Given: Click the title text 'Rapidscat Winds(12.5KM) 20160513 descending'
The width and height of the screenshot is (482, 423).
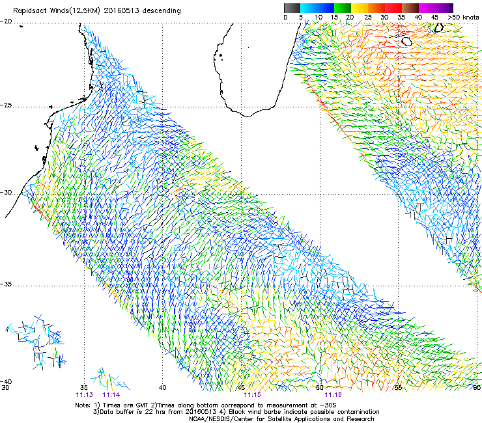Looking at the screenshot, I should [x=97, y=11].
